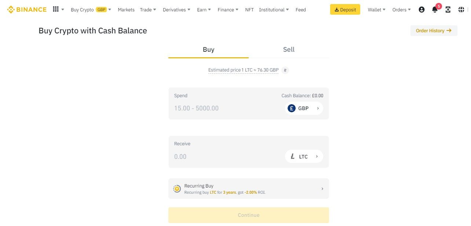Open the notifications bell icon

[435, 10]
